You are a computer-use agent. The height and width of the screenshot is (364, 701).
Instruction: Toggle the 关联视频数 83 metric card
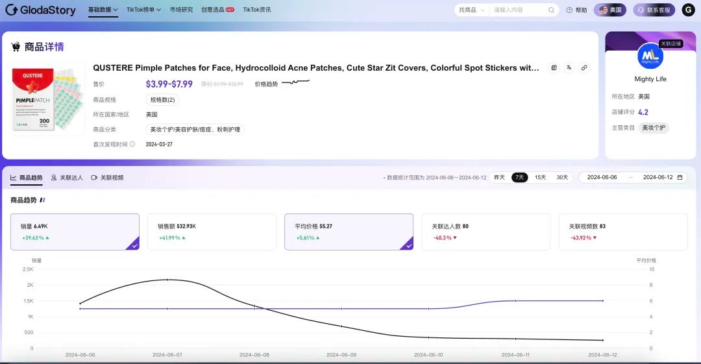click(x=622, y=232)
